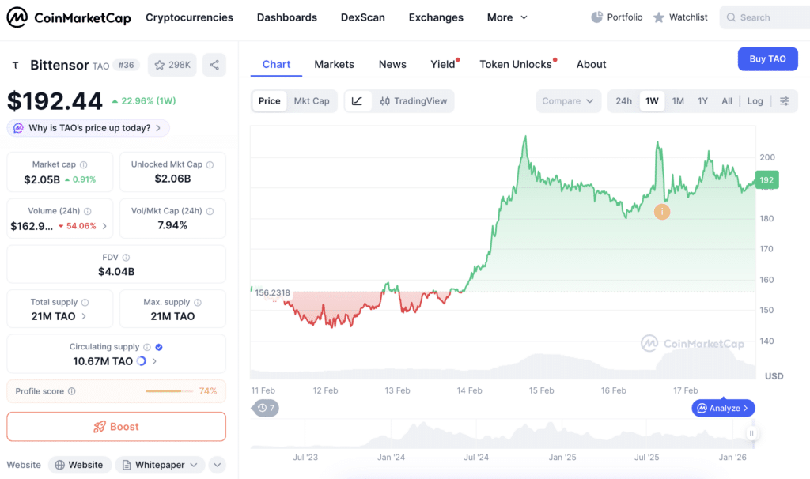Select the Mkt Cap toggle

coord(312,101)
